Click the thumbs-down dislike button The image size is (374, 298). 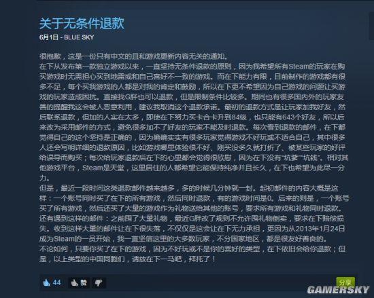click(99, 283)
